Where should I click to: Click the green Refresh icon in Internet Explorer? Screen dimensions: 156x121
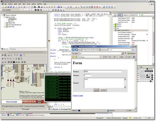[103, 50]
